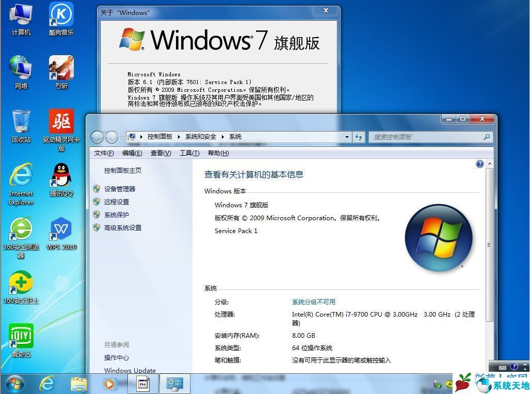Expand the arrow after 控制面板 in breadcrumb

pos(179,137)
